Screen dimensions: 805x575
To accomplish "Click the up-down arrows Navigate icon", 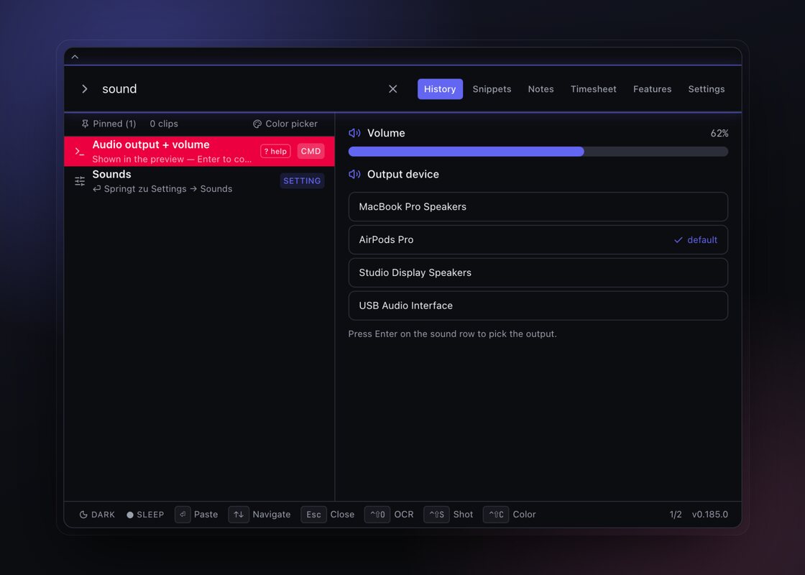I will (x=239, y=515).
